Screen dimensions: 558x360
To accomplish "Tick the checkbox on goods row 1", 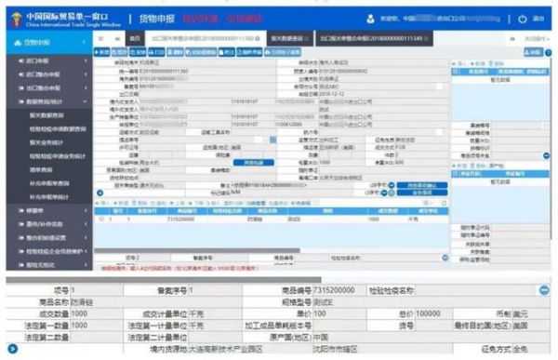I will (x=101, y=220).
